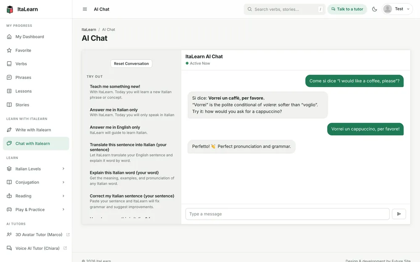420x262 pixels.
Task: Expand the Conjugation submenu chevron
Action: point(63,182)
